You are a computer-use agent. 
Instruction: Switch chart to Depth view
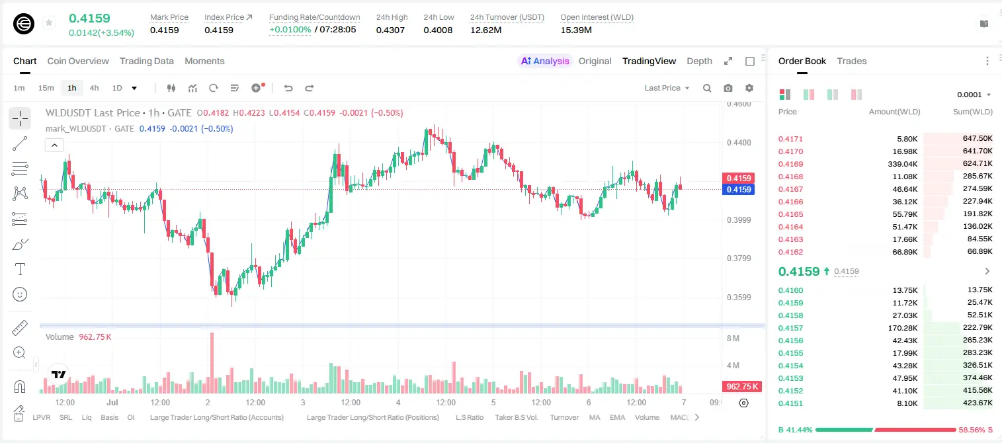coord(699,61)
